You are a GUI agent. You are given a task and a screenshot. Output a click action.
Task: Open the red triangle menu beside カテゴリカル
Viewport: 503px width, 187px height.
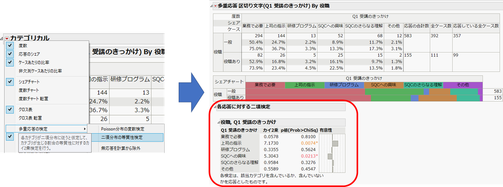point(7,39)
